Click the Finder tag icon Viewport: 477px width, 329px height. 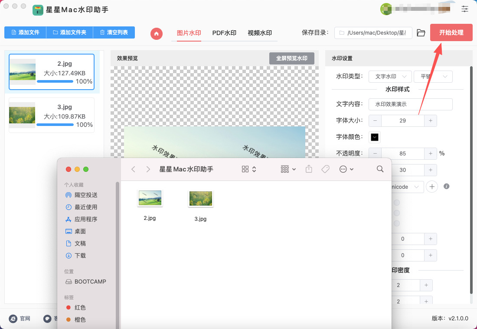tap(325, 169)
